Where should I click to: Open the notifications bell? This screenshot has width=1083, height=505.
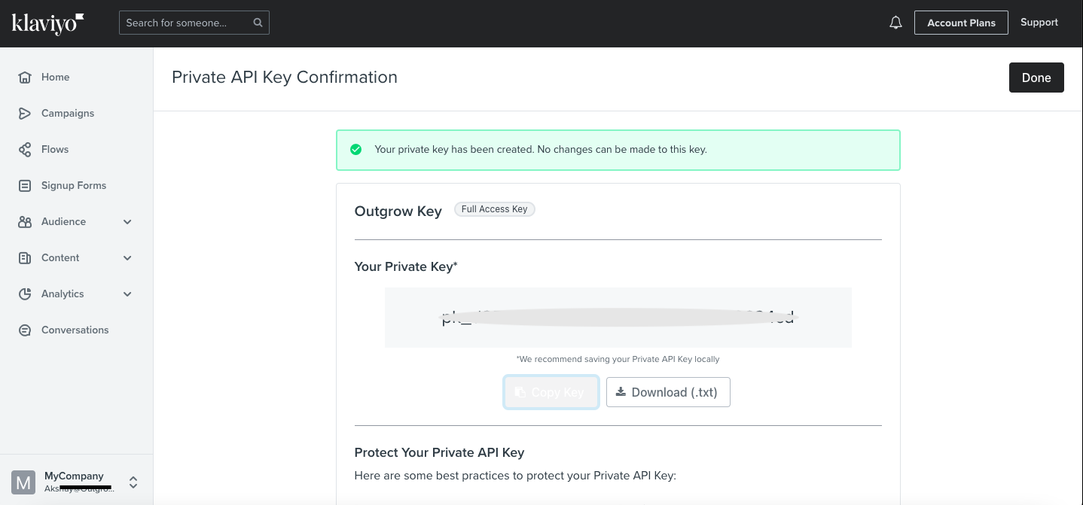click(895, 23)
